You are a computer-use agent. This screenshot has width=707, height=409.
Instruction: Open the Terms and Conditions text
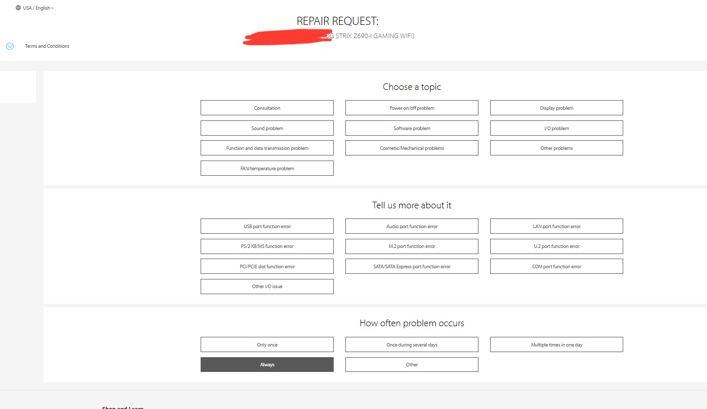pos(47,46)
